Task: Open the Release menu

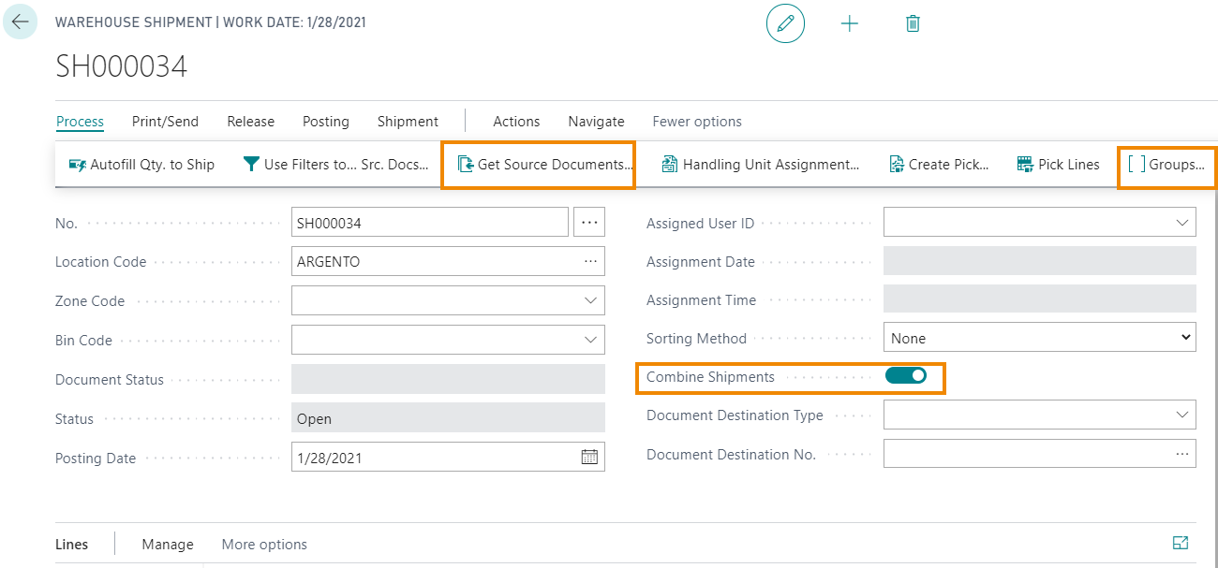Action: point(251,122)
